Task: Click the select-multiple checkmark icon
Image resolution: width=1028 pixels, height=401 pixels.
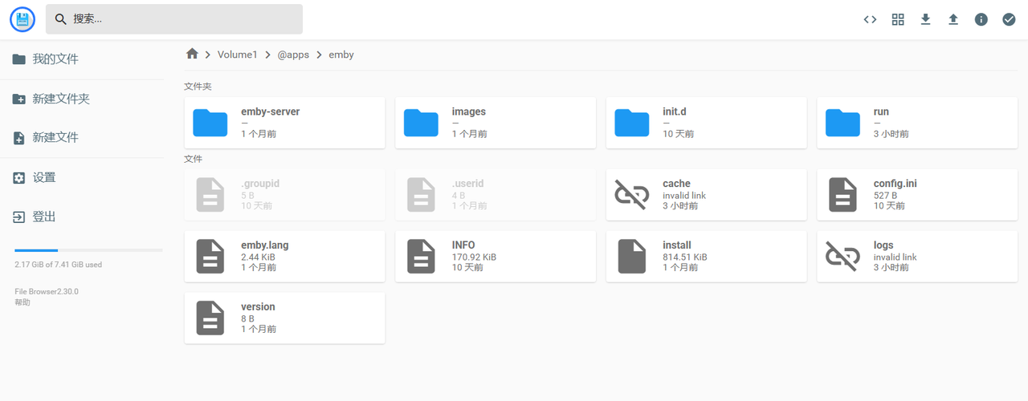Action: pos(1009,19)
